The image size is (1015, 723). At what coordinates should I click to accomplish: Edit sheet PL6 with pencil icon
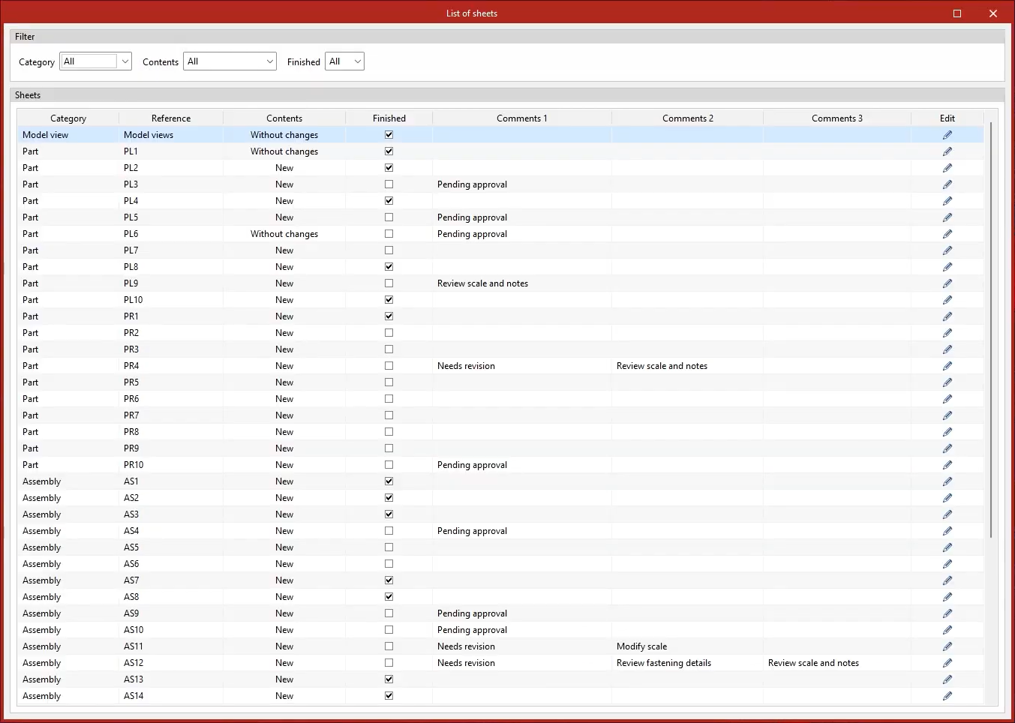click(x=947, y=234)
